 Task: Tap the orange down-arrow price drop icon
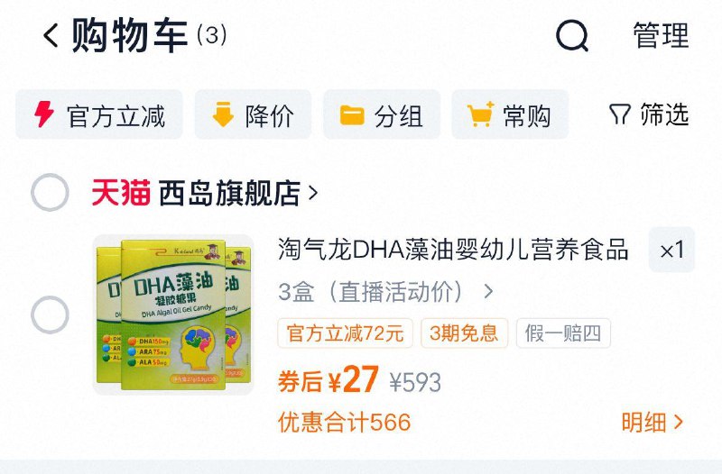(x=223, y=114)
